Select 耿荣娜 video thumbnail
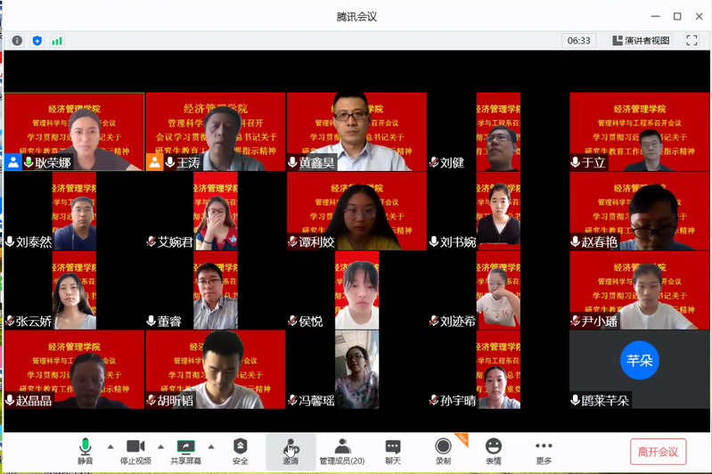This screenshot has height=474, width=712. [x=74, y=132]
